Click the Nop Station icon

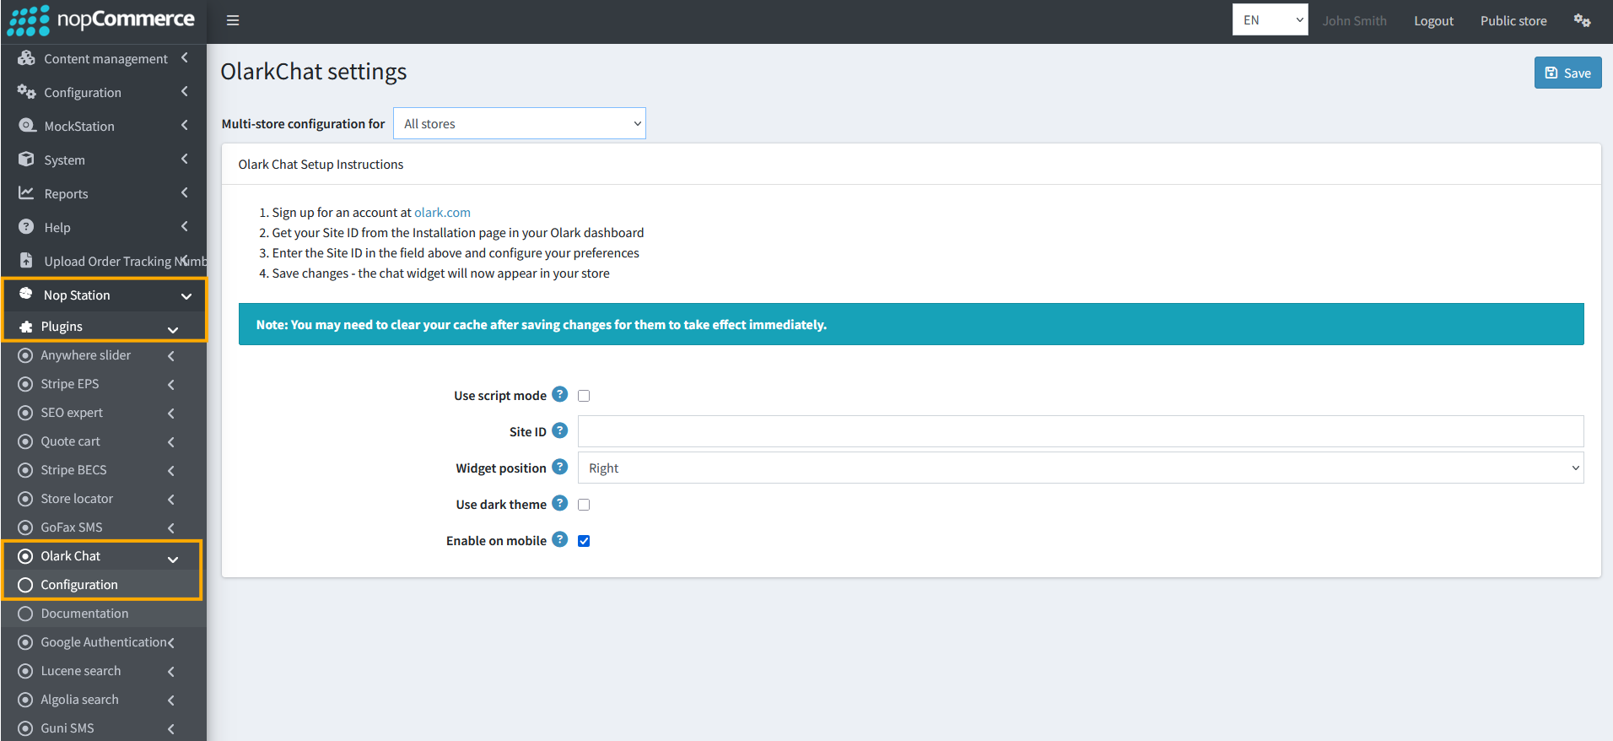point(26,294)
